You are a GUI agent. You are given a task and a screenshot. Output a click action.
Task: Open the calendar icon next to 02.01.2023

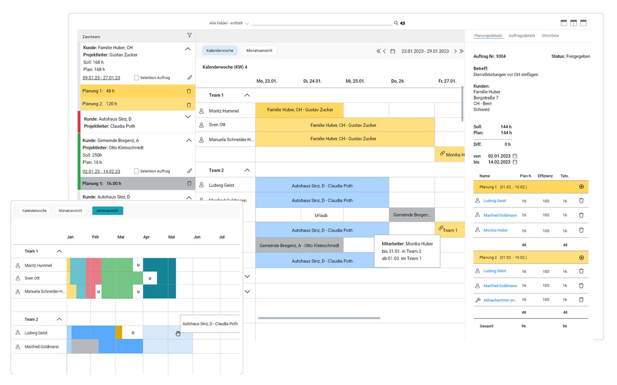coord(515,156)
